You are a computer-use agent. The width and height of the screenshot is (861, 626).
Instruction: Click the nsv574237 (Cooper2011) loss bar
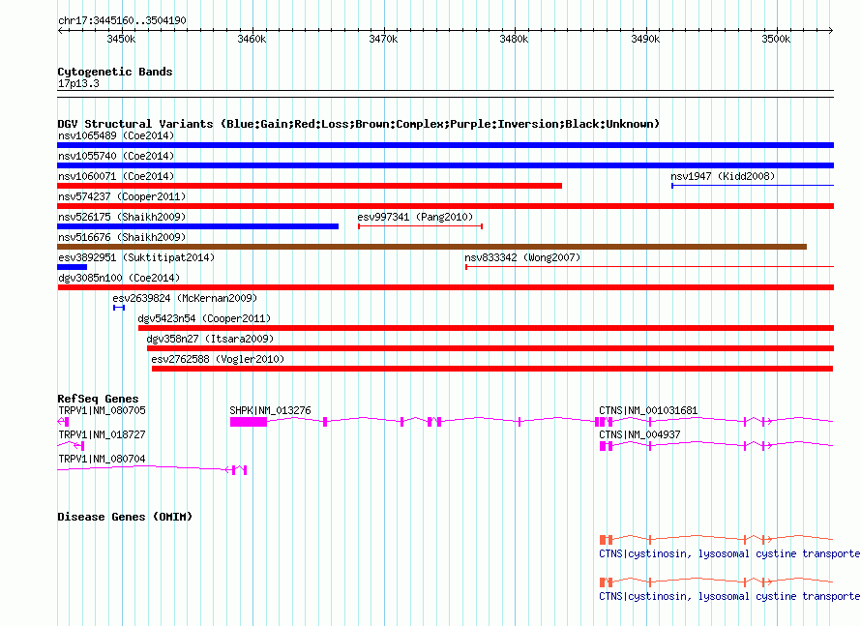[445, 206]
